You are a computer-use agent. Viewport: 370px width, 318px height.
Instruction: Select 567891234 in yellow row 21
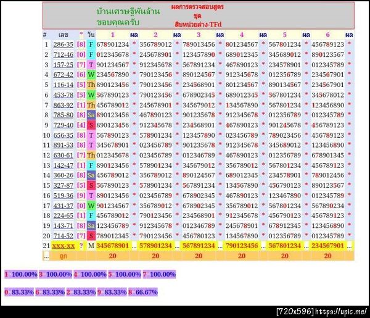199,246
